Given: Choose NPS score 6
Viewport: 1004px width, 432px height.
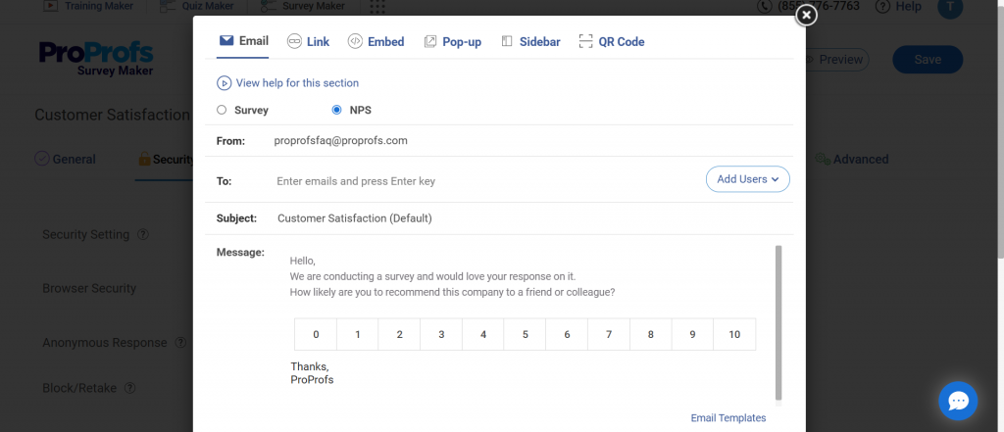Looking at the screenshot, I should point(567,334).
